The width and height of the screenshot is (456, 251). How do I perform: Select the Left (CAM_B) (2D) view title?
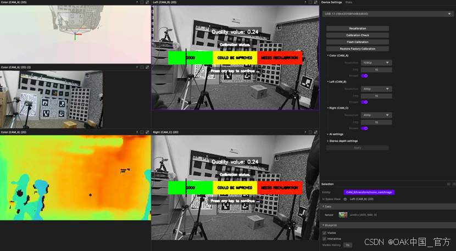[165, 2]
